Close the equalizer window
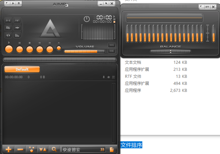The height and width of the screenshot is (154, 220). [213, 7]
